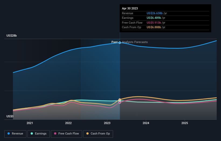
Task: Click the US$5.913b free cash flow value
Action: click(x=154, y=23)
